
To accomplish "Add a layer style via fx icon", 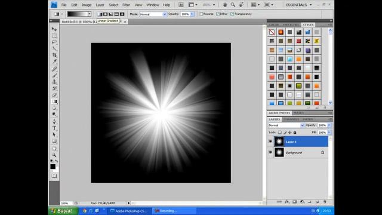I will click(287, 202).
